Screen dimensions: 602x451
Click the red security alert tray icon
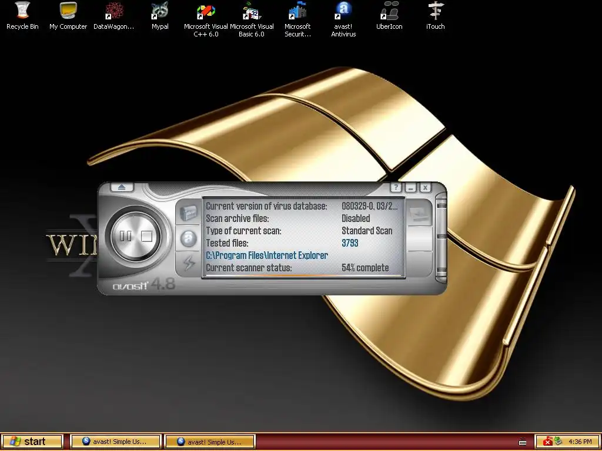pyautogui.click(x=548, y=442)
